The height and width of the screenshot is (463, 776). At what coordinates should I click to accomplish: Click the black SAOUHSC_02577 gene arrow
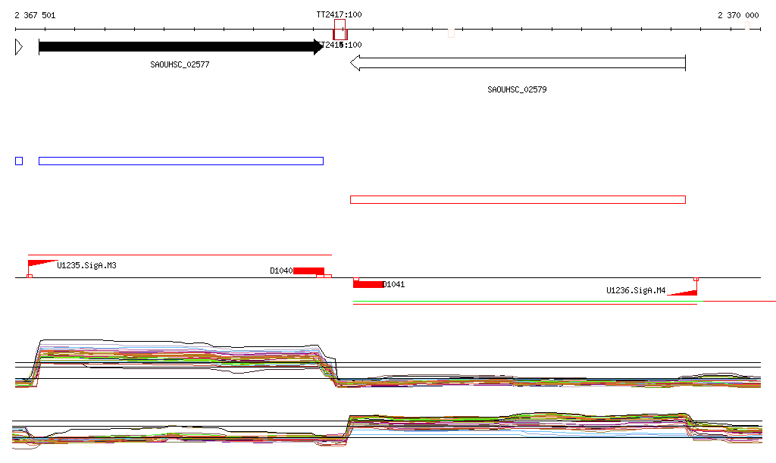(x=181, y=47)
